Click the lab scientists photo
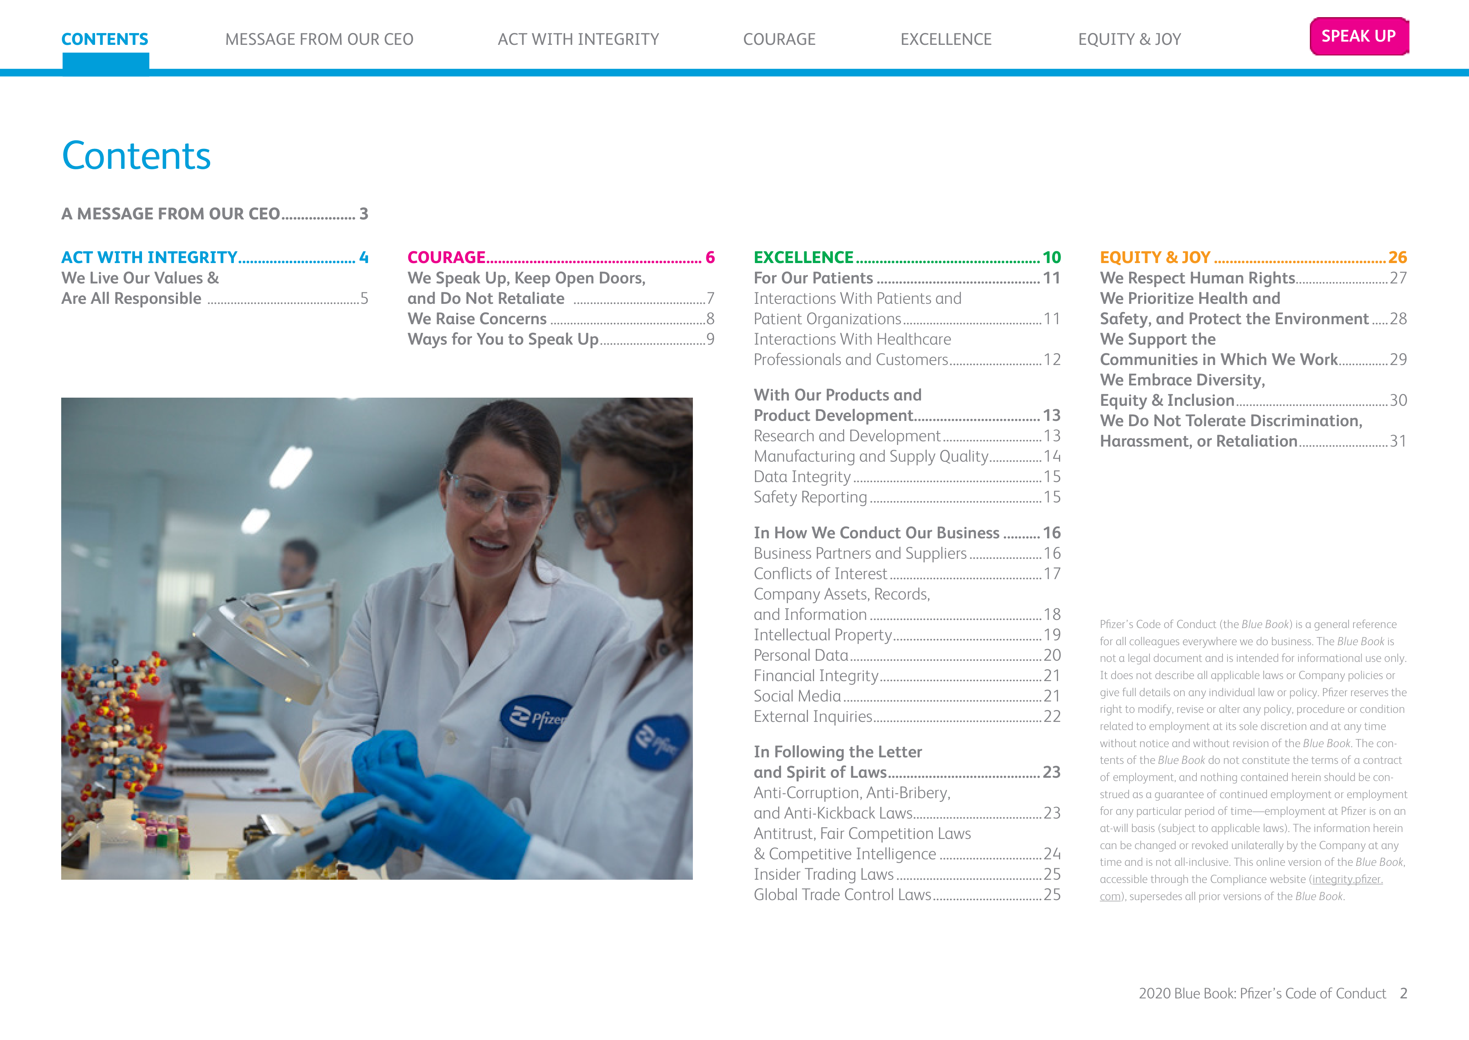1469x1040 pixels. click(x=377, y=638)
